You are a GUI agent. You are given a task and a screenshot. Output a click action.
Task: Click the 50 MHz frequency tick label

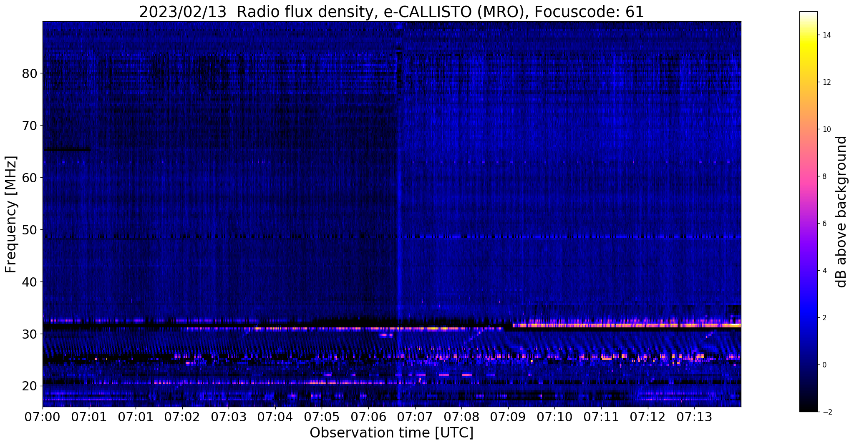pyautogui.click(x=30, y=230)
